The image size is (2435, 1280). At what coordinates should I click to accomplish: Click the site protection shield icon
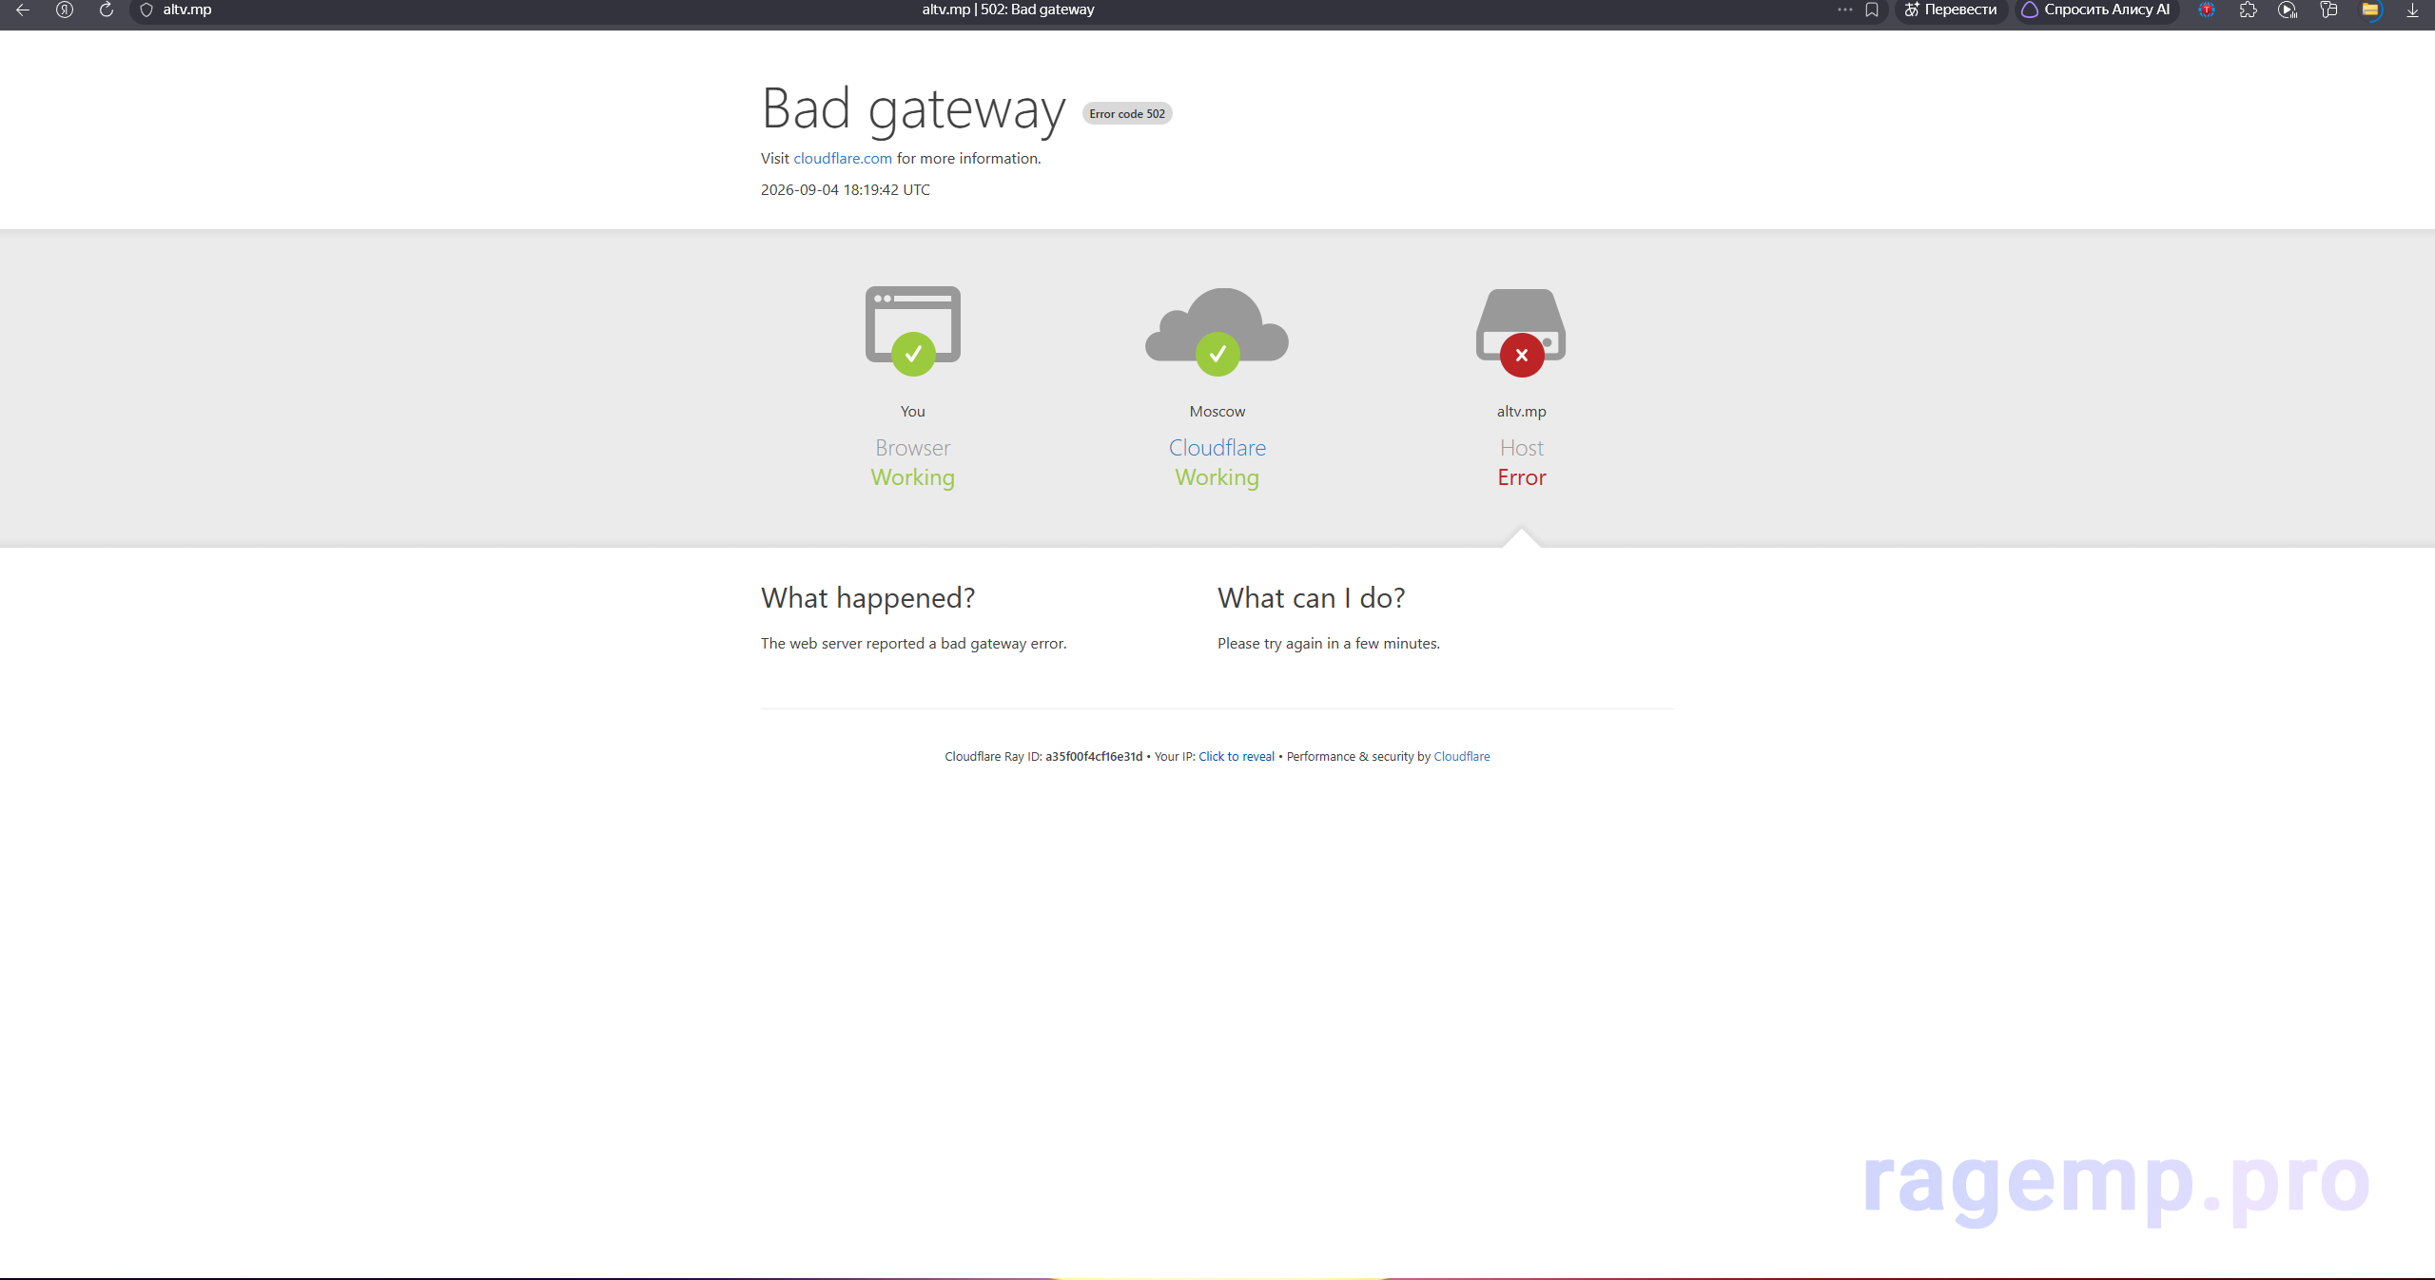146,10
